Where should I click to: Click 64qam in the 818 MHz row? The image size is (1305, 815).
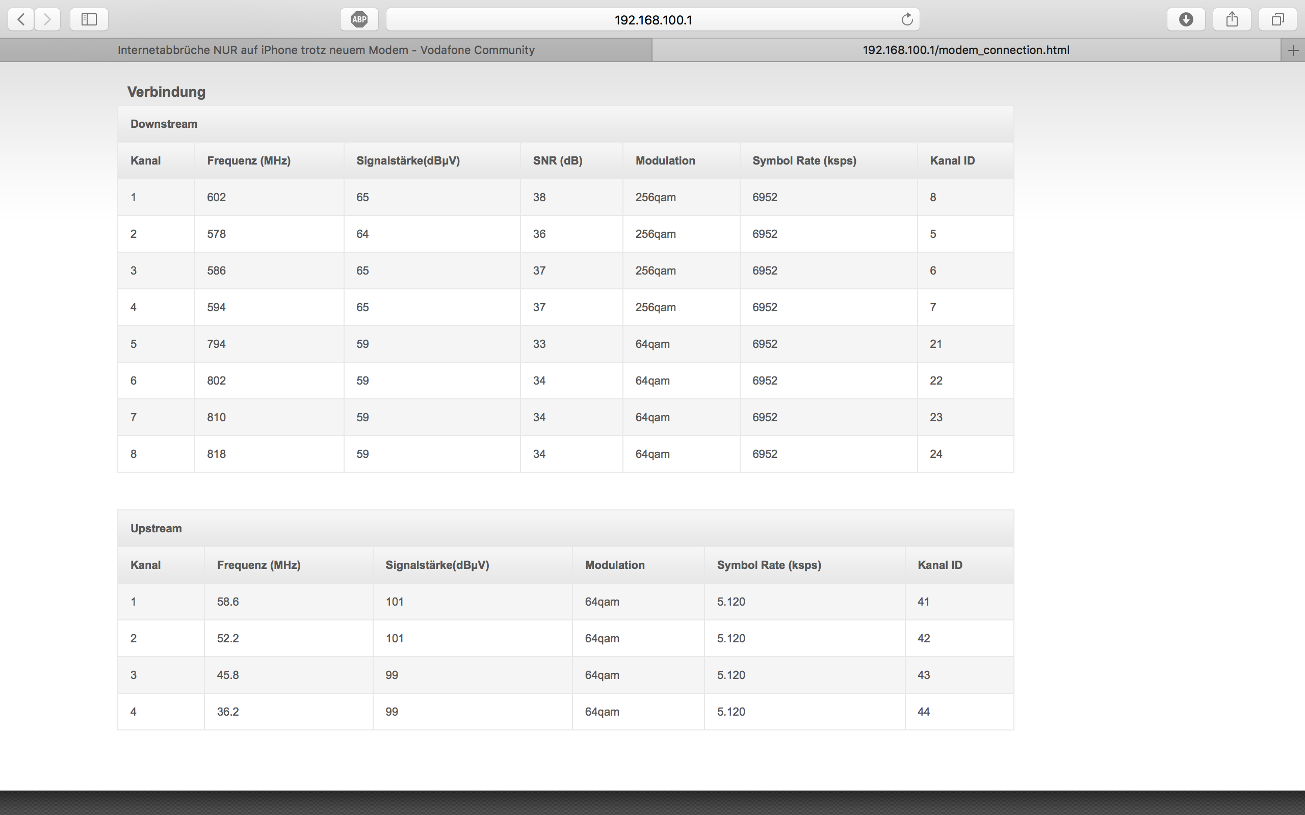point(652,454)
